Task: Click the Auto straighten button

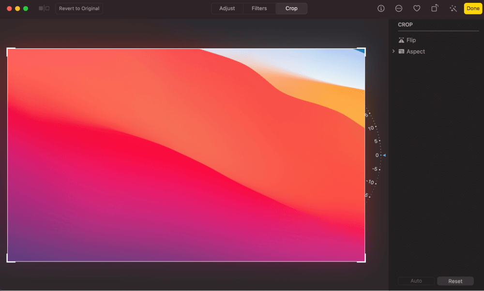Action: pos(416,281)
